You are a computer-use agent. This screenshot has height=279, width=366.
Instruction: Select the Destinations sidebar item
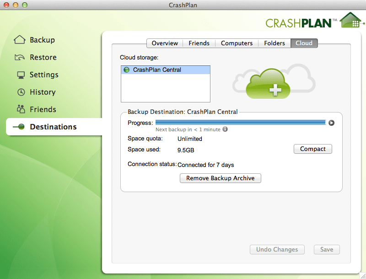click(x=54, y=127)
